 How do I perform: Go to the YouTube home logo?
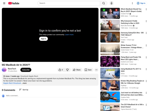pyautogui.click(x=14, y=3)
